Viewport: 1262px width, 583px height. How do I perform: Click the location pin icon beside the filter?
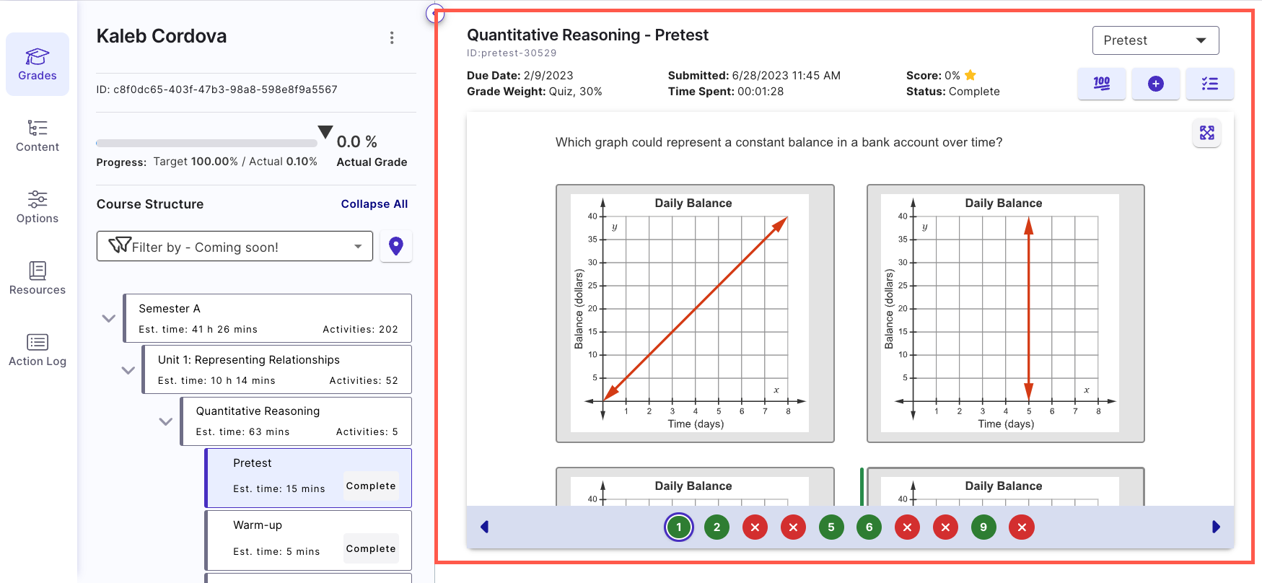[x=395, y=246]
